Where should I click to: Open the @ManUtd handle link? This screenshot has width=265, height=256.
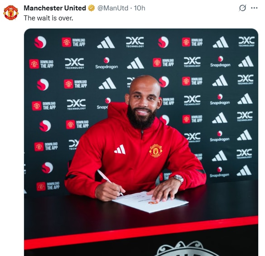coord(113,8)
